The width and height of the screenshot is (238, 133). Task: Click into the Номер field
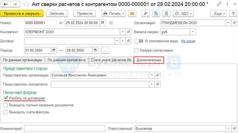40,23
